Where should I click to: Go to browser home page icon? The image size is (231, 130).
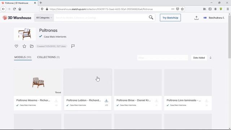20,9
